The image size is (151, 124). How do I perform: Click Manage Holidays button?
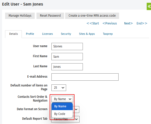[x=20, y=16]
